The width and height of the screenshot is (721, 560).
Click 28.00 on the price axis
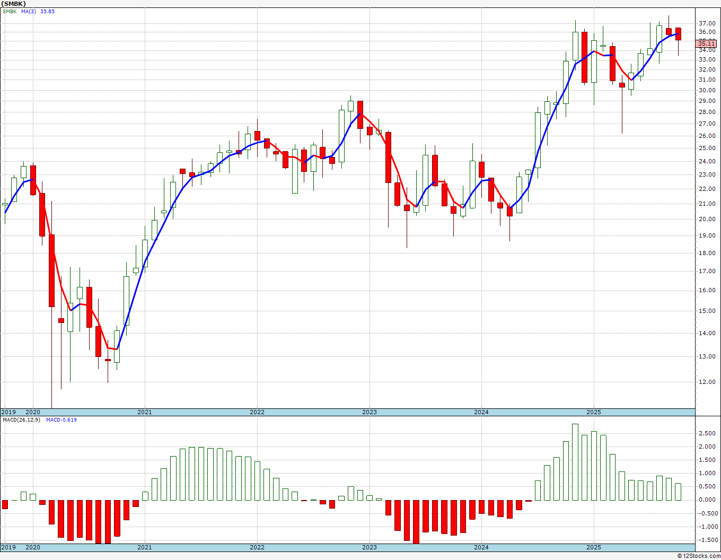click(x=707, y=112)
